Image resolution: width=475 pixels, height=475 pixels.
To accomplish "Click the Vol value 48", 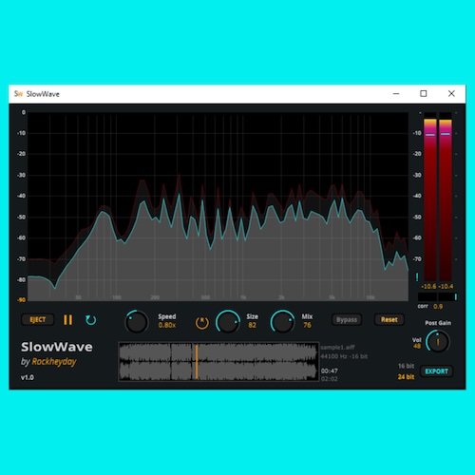I will pos(417,346).
